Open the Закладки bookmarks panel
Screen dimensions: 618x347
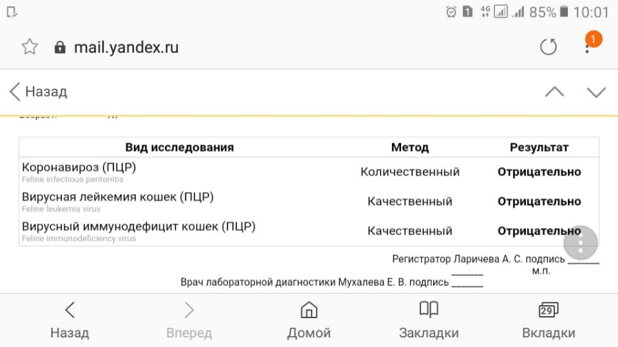click(428, 321)
